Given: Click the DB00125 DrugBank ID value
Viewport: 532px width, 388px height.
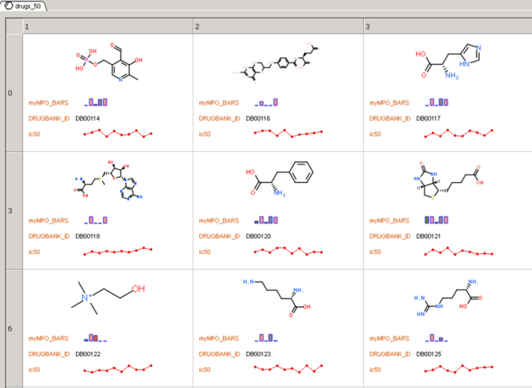Looking at the screenshot, I should [x=428, y=354].
